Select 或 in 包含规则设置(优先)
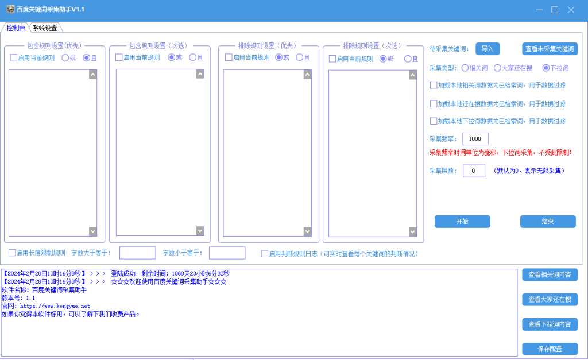This screenshot has height=360, width=588. coord(65,58)
